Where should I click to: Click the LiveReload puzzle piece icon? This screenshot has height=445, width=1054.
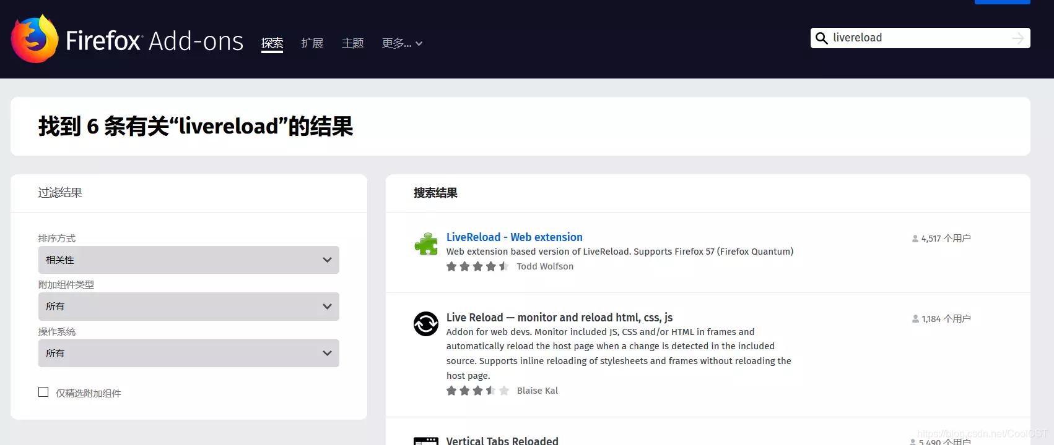[426, 244]
